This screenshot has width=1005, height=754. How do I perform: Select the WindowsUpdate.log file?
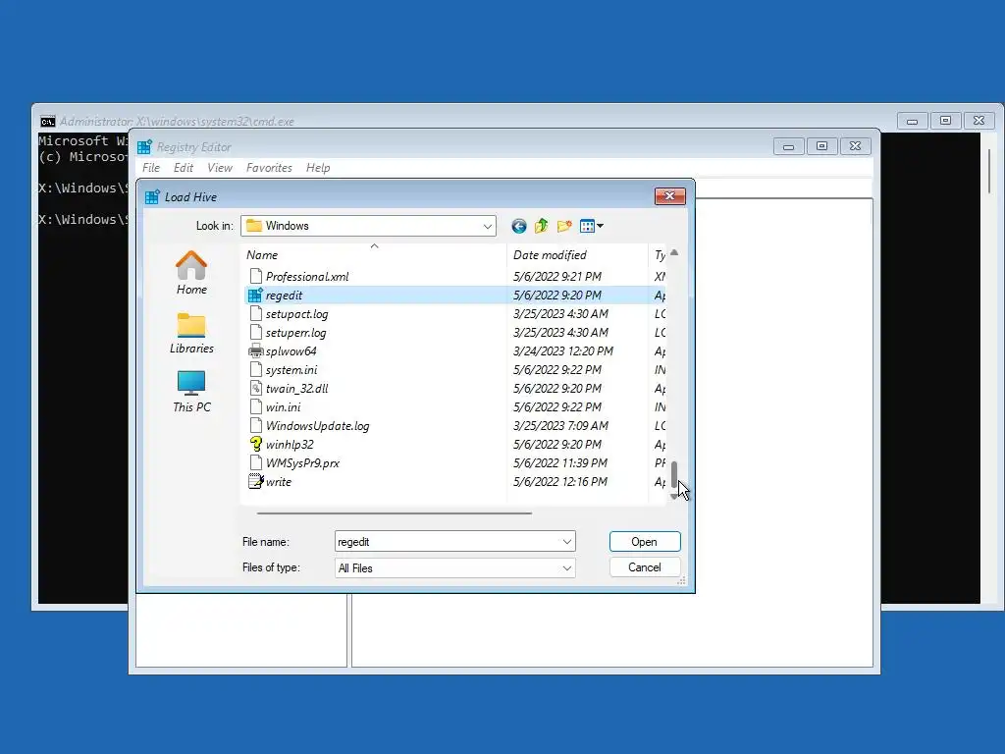(x=317, y=426)
